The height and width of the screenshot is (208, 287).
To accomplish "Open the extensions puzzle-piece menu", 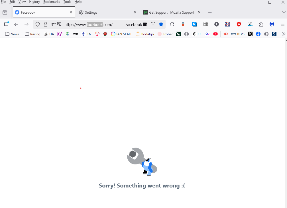I will 261,24.
